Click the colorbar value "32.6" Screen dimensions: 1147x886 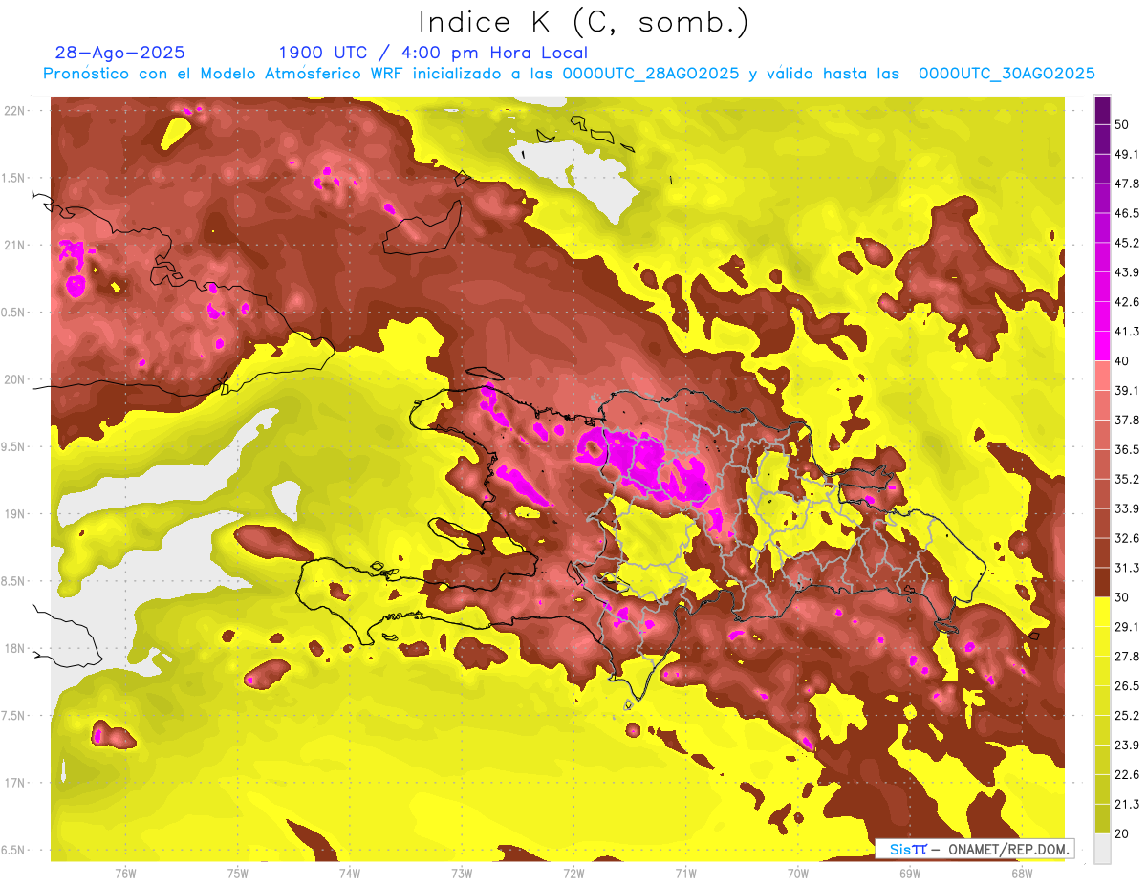pos(1127,538)
